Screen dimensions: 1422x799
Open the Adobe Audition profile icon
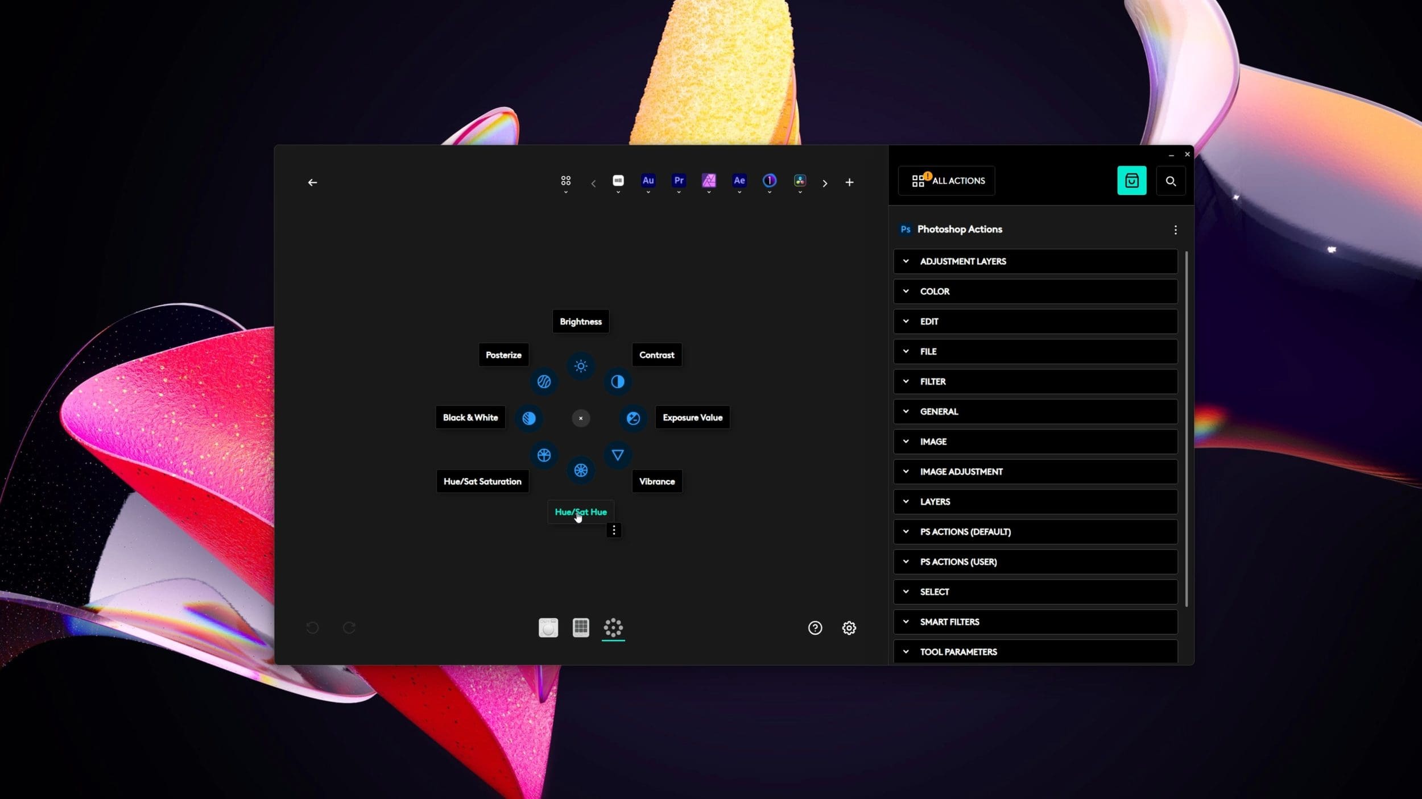pos(648,181)
